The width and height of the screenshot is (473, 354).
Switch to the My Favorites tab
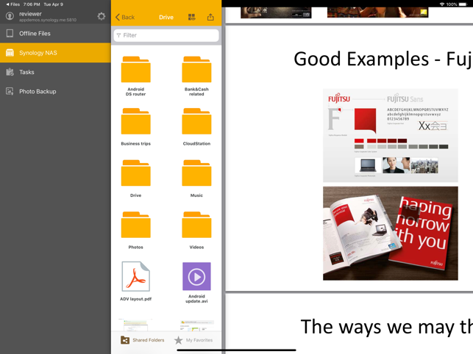click(x=193, y=340)
